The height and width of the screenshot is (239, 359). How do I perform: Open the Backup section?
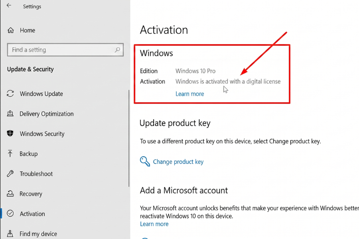[x=28, y=154]
